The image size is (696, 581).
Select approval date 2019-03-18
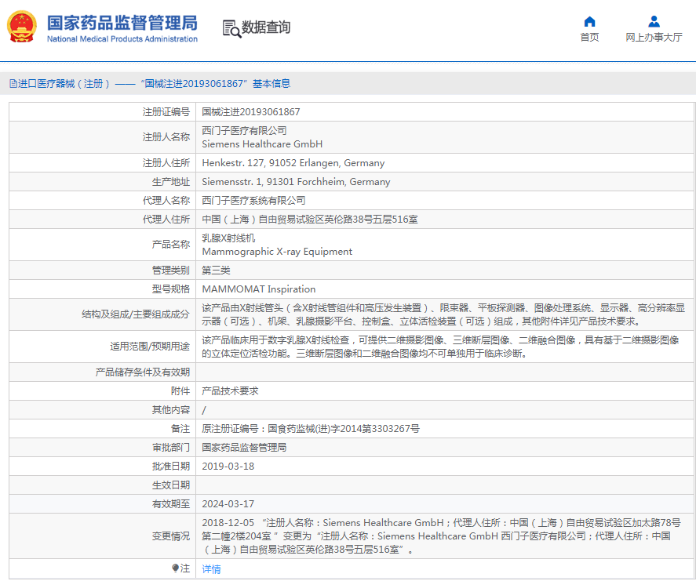[228, 466]
